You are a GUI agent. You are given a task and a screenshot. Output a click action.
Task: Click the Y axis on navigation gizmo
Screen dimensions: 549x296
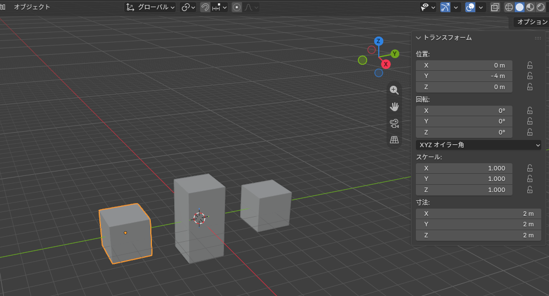tap(395, 54)
